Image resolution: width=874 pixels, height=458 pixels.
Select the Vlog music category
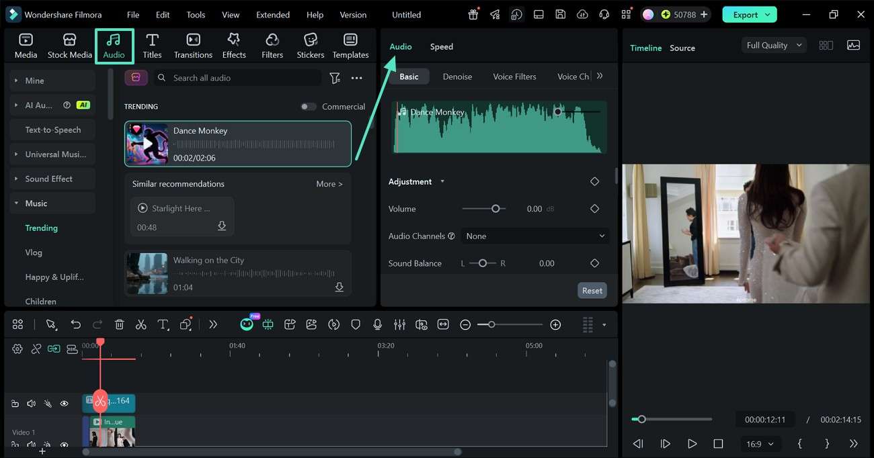pos(34,253)
